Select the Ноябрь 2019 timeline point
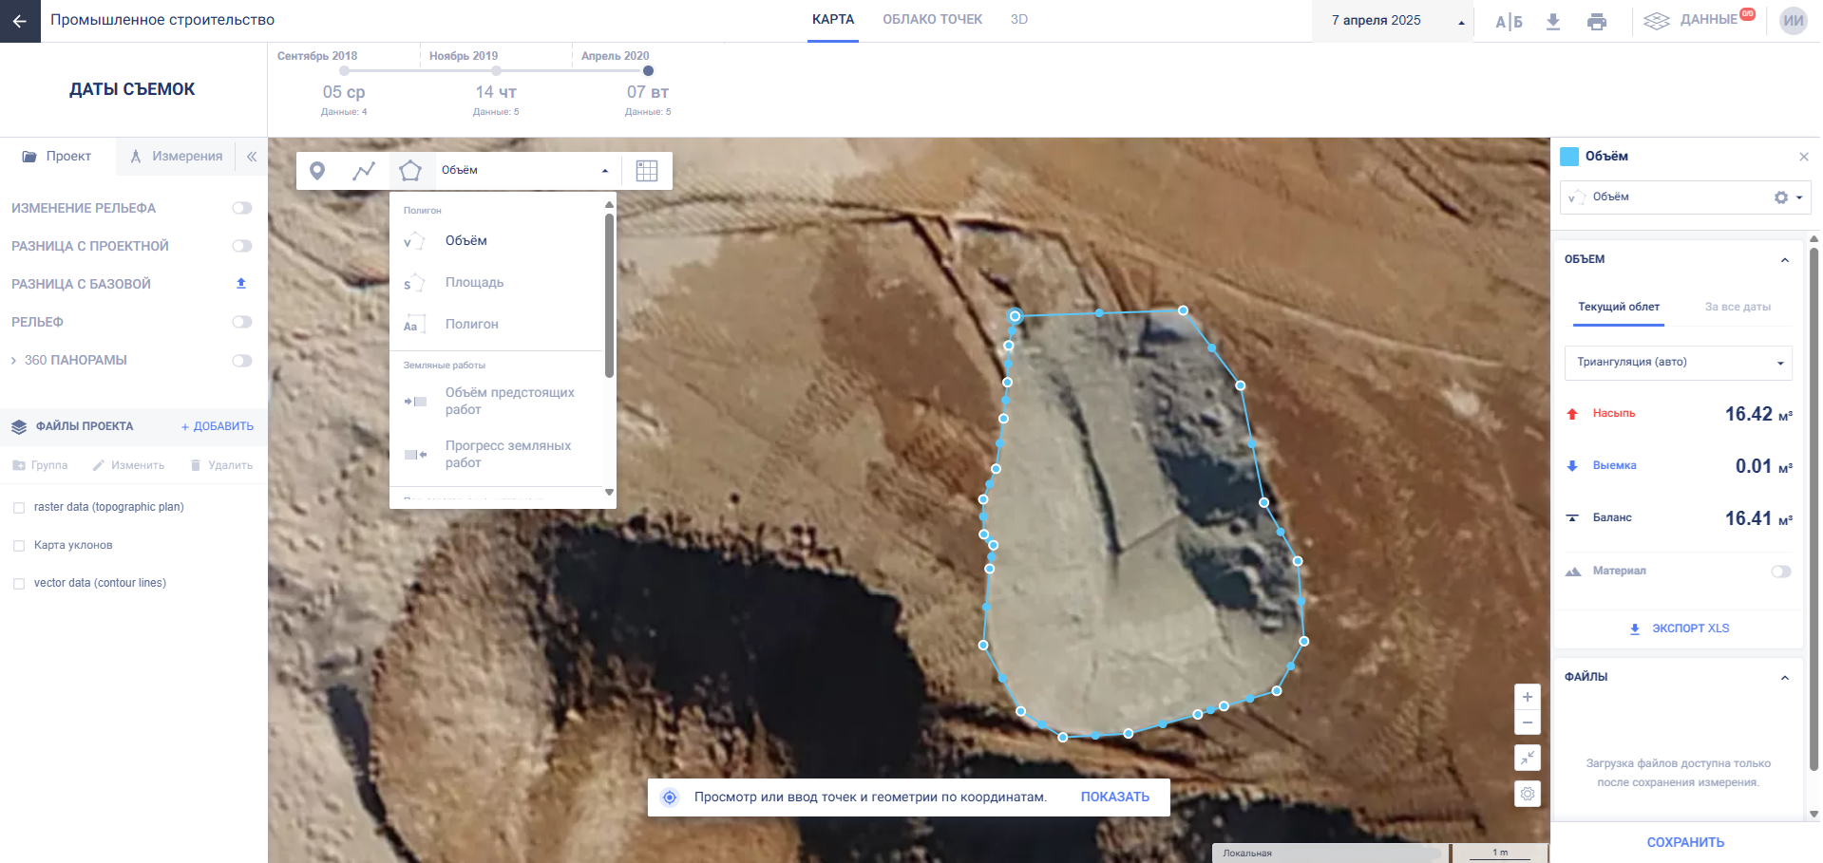1823x863 pixels. click(x=496, y=71)
